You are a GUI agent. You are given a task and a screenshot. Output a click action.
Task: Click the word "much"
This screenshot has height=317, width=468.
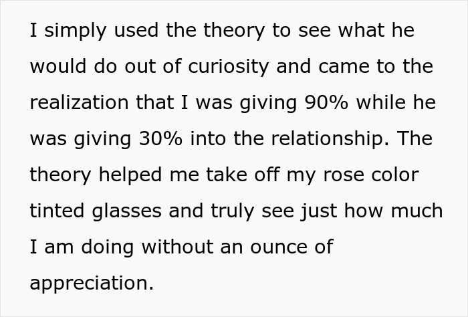[417, 211]
